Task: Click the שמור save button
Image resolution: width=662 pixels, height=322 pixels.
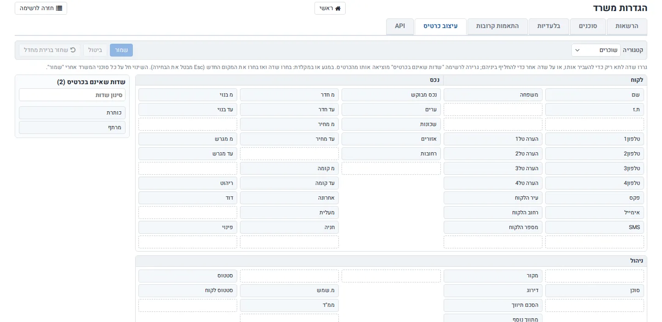Action: point(121,50)
